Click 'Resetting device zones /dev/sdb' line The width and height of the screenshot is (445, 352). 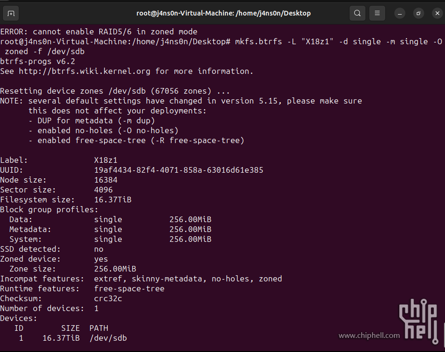[x=115, y=91]
